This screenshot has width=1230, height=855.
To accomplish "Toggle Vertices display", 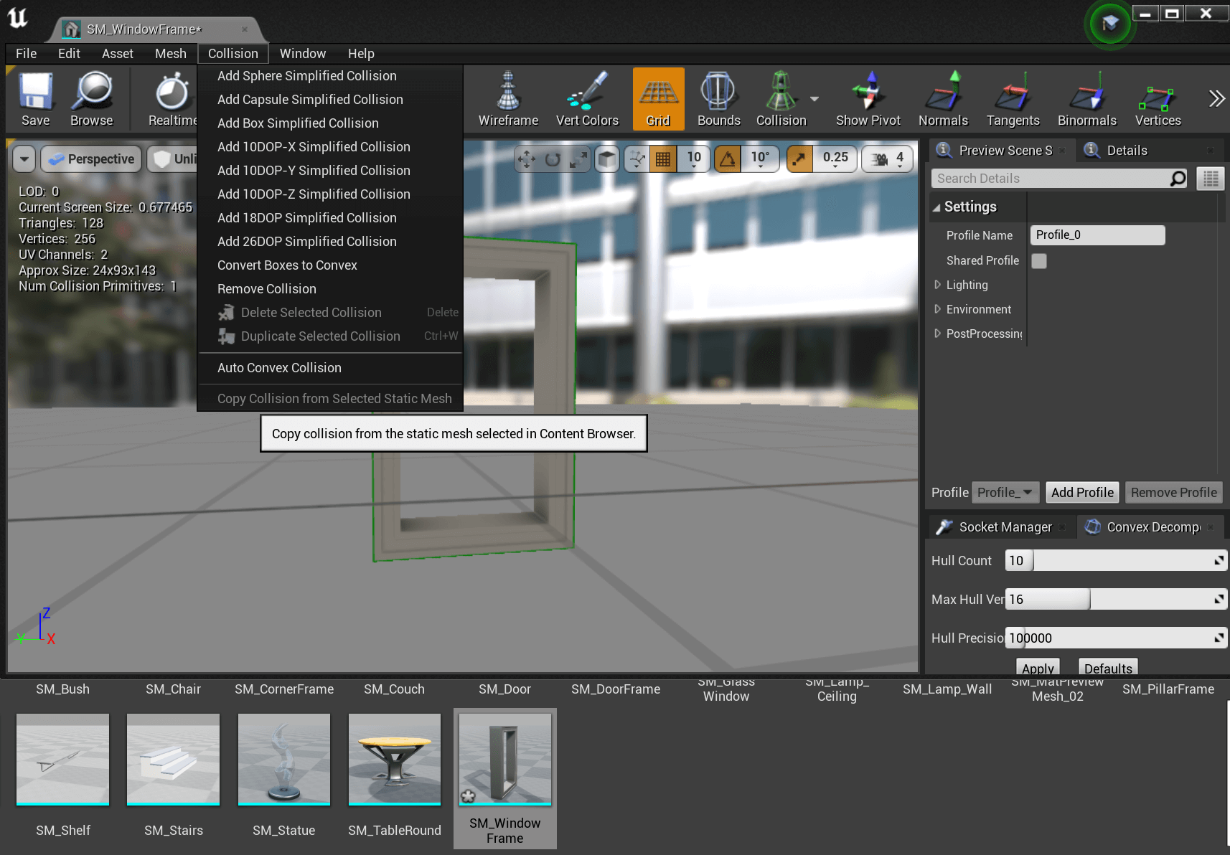I will (x=1158, y=99).
